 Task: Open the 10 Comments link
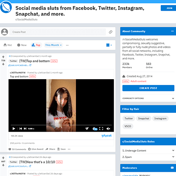click(17, 149)
